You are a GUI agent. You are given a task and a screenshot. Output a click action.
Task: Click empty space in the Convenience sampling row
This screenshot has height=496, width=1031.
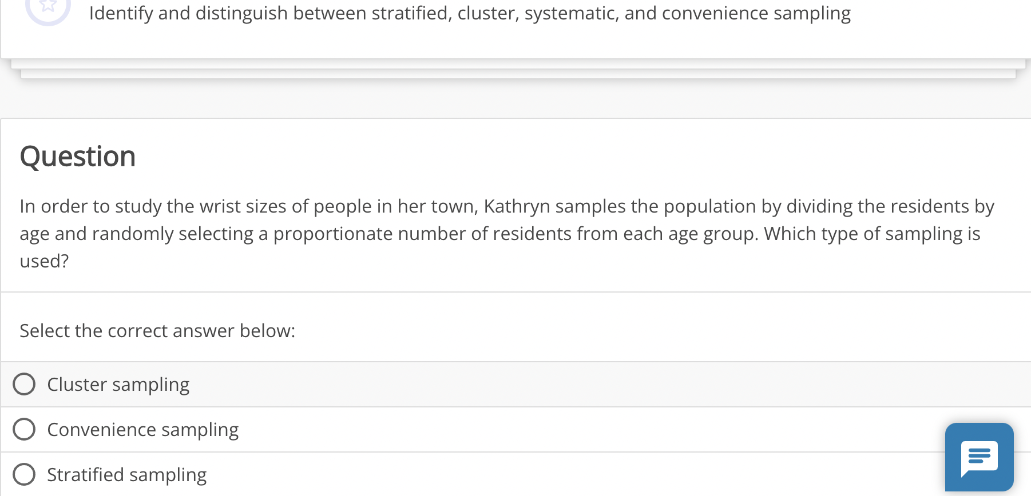[x=572, y=430]
